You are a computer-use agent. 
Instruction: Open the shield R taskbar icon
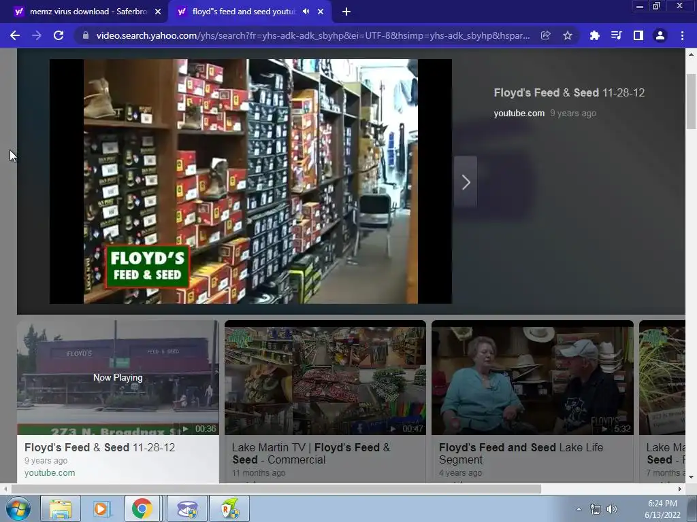tap(230, 508)
